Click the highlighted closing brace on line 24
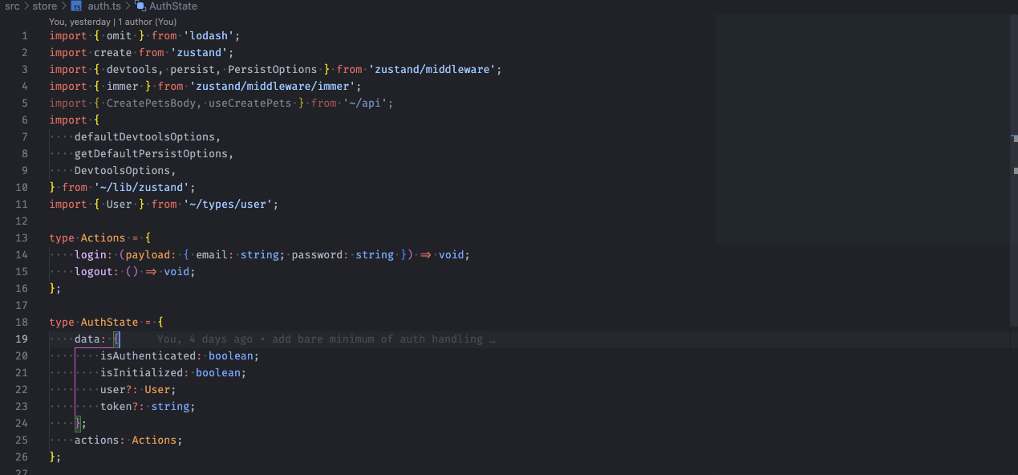This screenshot has width=1018, height=475. [x=78, y=423]
